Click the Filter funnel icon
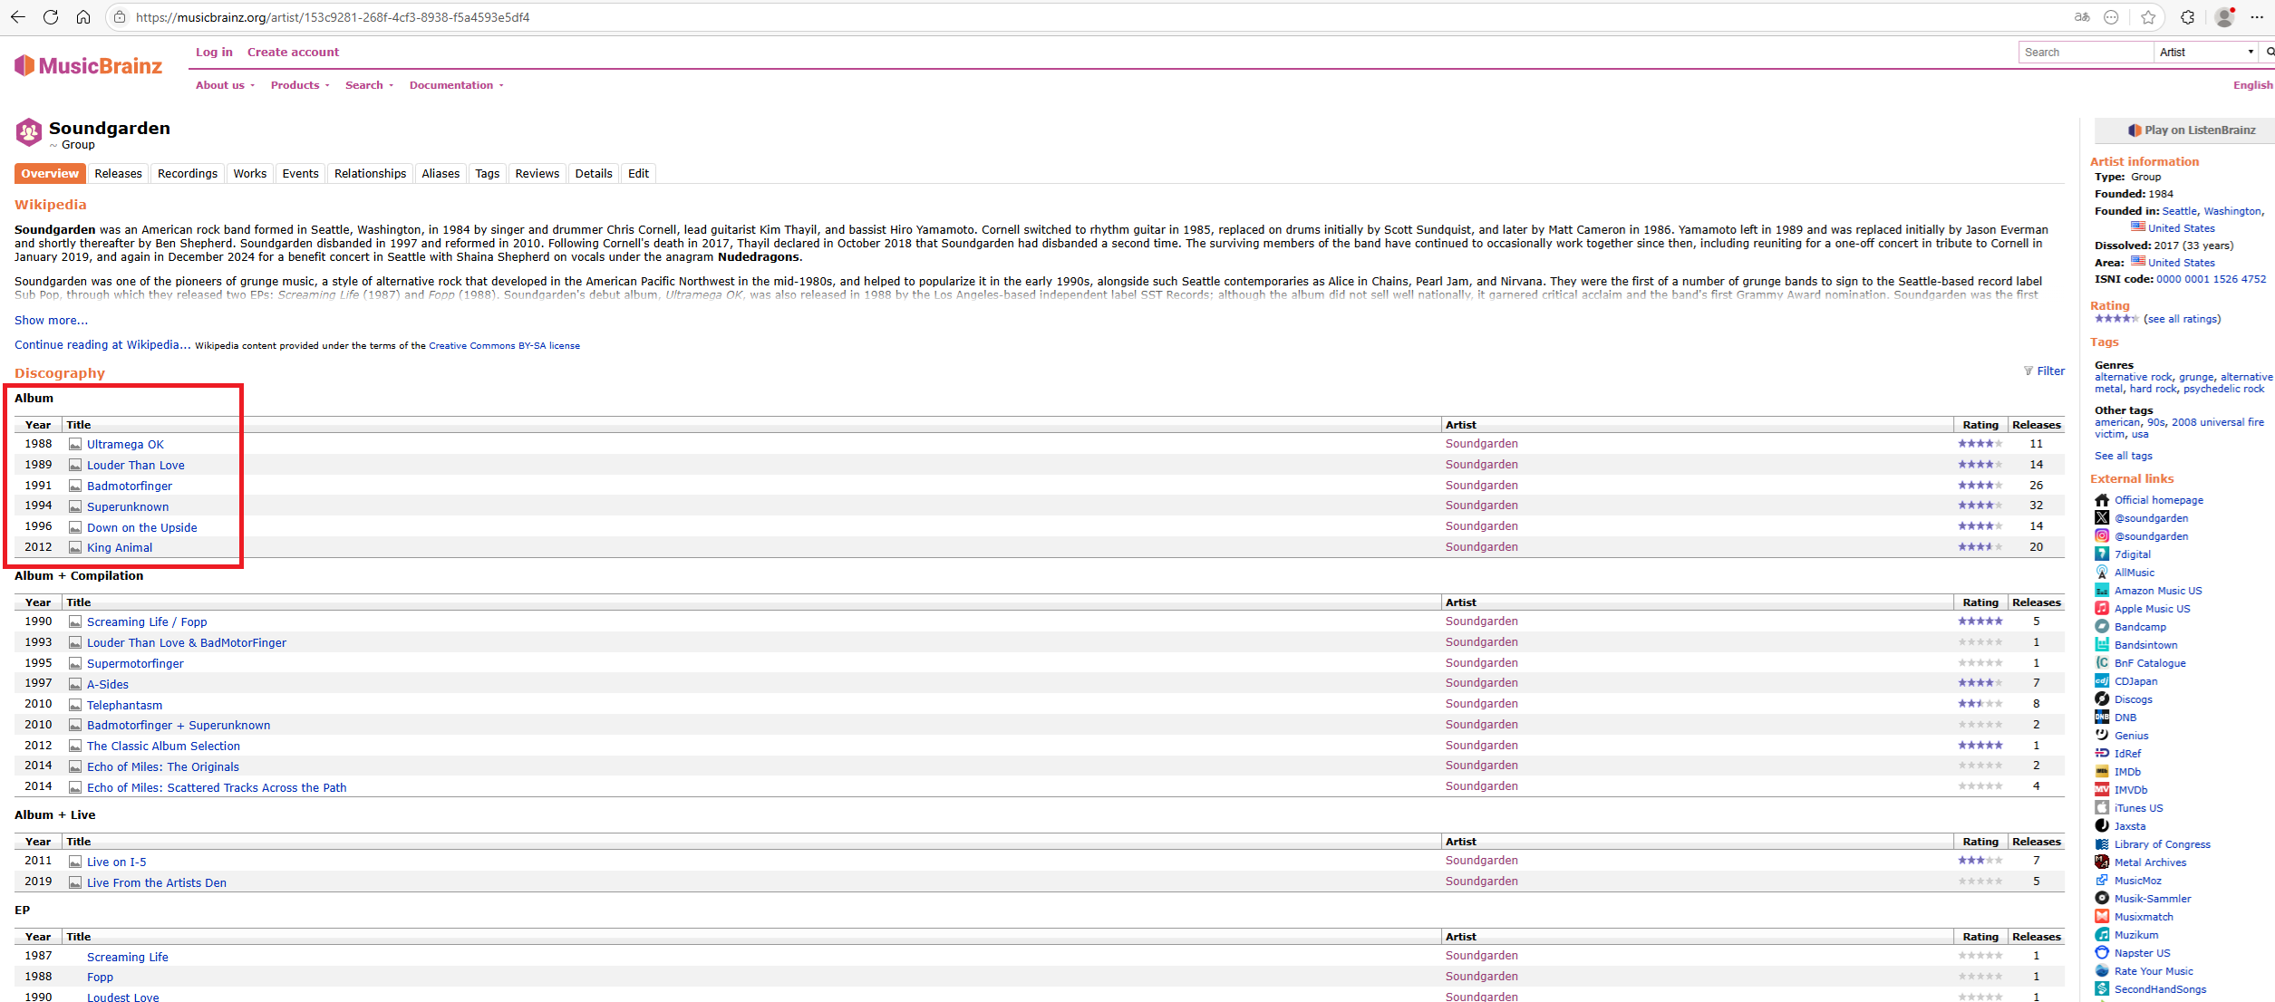This screenshot has height=1002, width=2275. (x=2028, y=371)
